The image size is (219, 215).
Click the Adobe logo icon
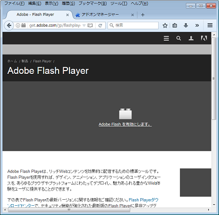click(x=204, y=38)
